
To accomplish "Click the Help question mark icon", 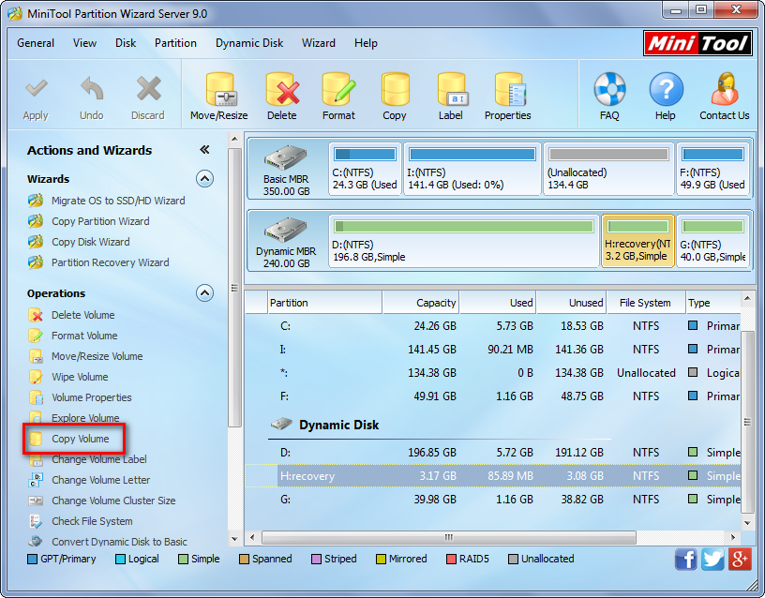I will point(666,89).
